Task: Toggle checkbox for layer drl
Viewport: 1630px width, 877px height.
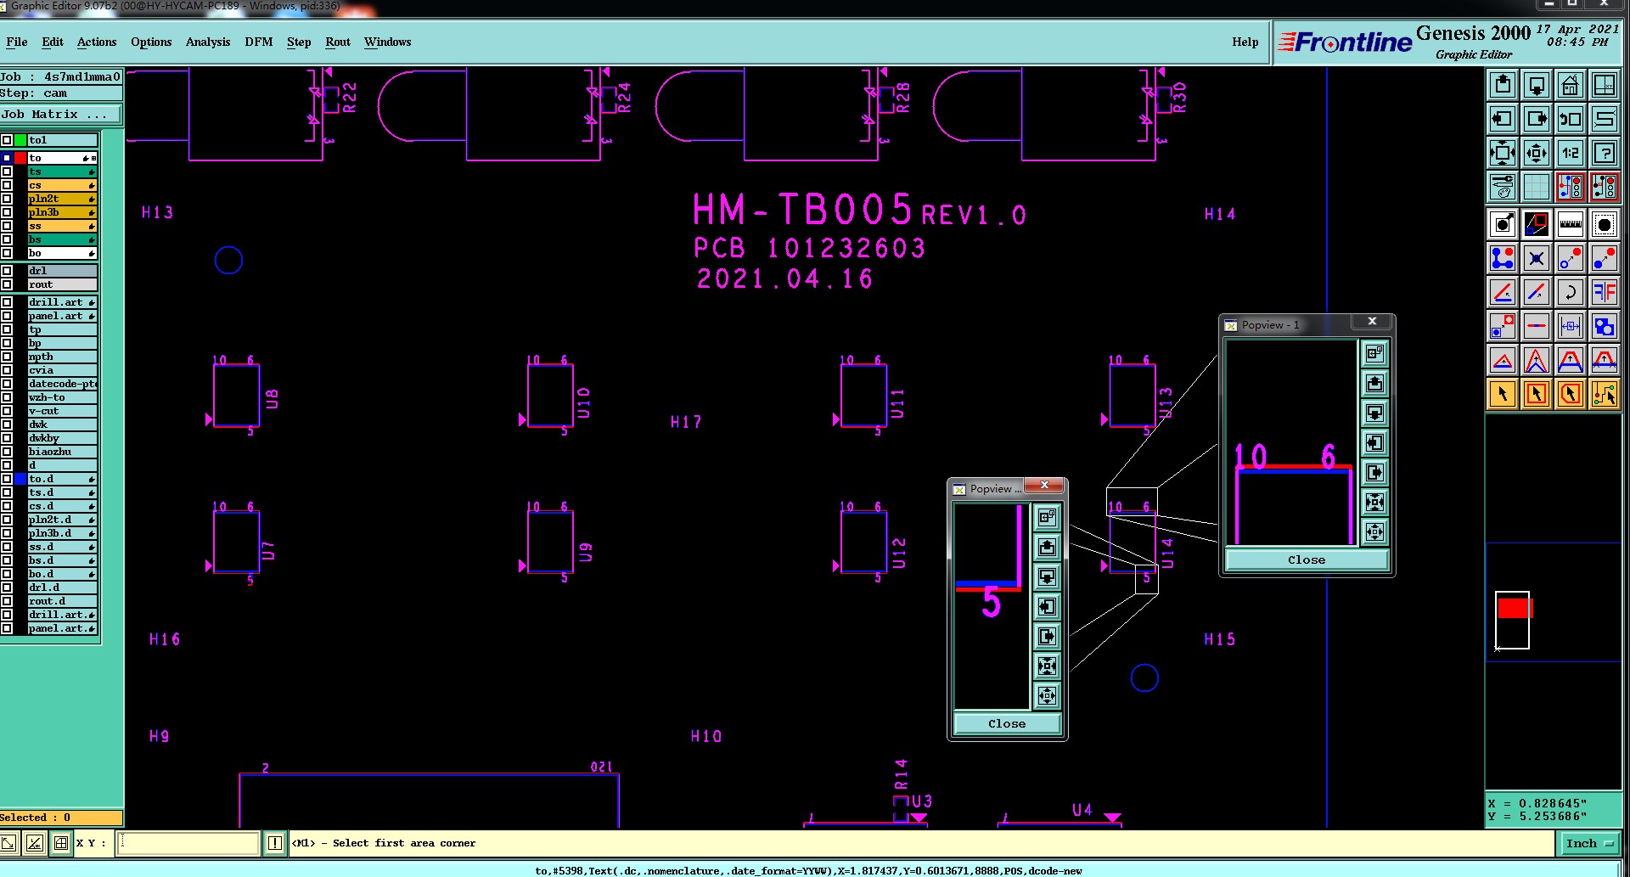Action: pyautogui.click(x=7, y=271)
